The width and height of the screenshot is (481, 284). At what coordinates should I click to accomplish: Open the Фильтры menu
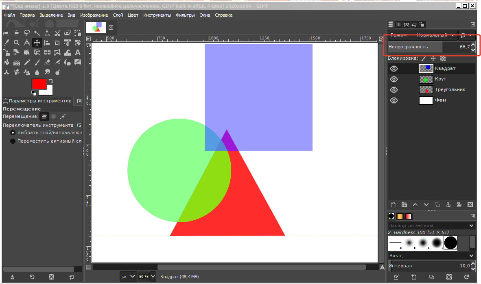pos(185,15)
